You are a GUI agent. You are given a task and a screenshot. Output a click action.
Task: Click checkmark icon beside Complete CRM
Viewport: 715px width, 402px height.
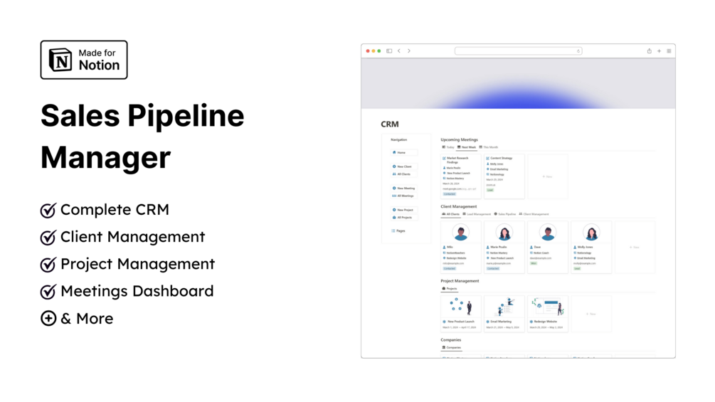[48, 210]
